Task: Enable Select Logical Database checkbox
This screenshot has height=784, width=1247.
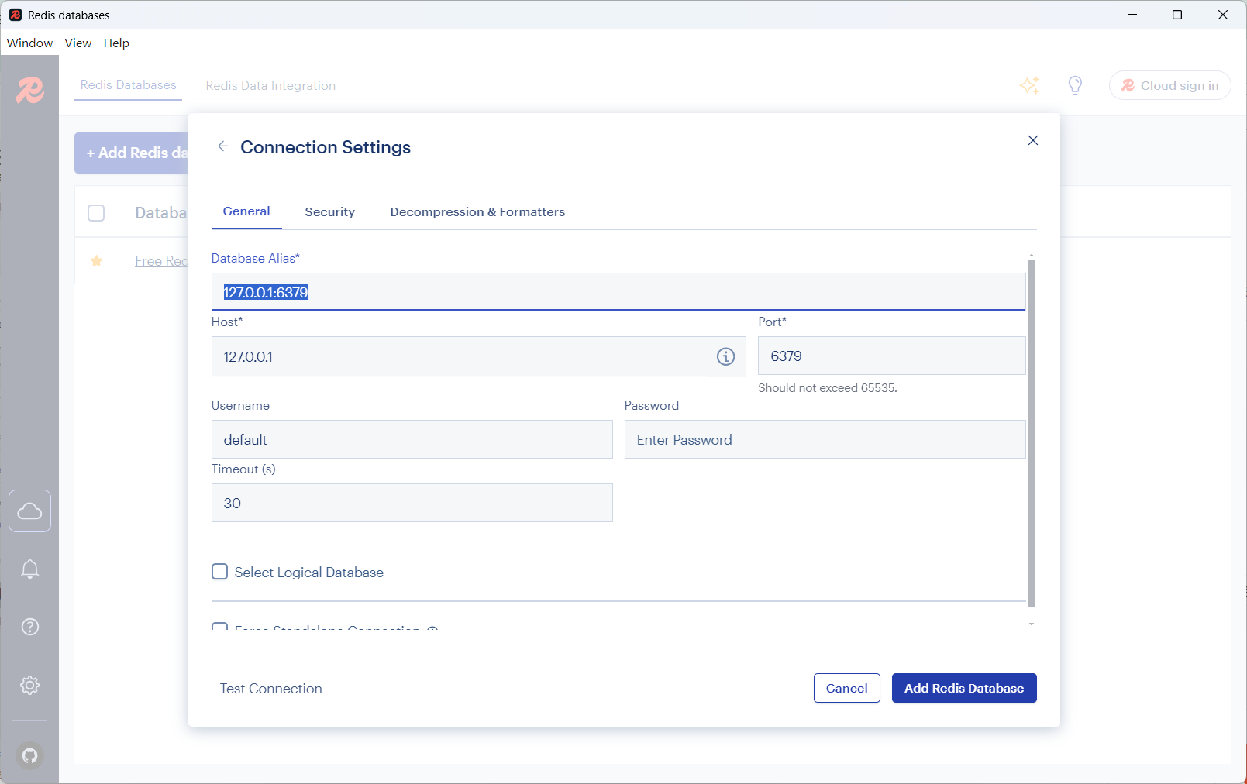Action: click(x=220, y=572)
